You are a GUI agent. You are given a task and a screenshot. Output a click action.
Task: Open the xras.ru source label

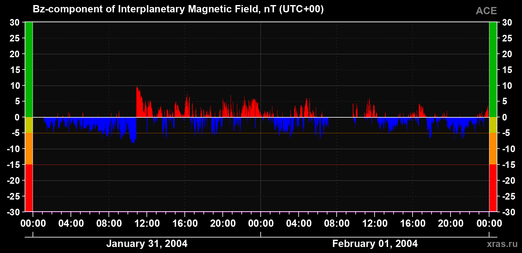(x=502, y=244)
